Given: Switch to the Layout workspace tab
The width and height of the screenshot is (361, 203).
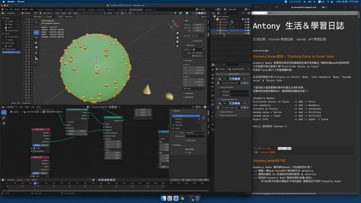Looking at the screenshot, I should point(41,10).
